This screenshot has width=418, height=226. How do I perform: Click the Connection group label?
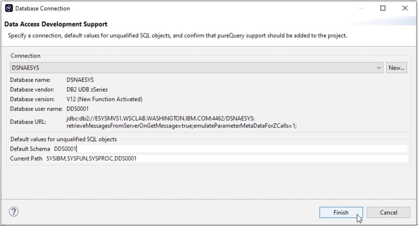tap(25, 56)
